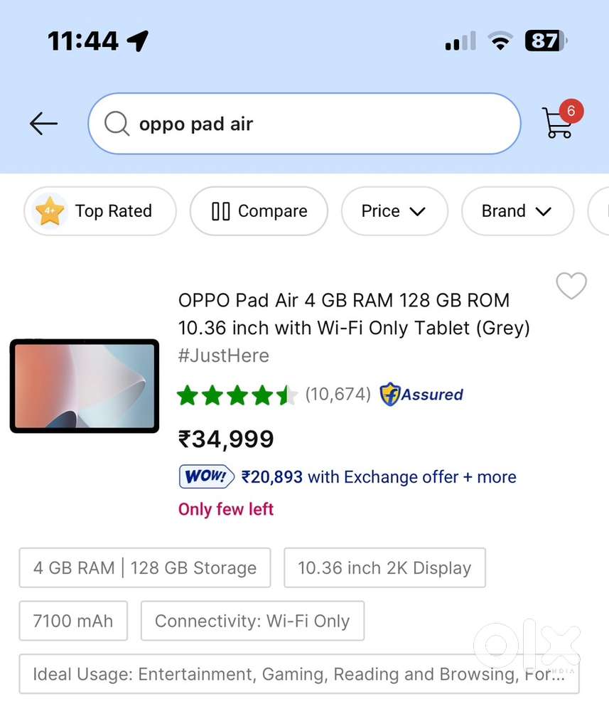Open the shopping cart icon
The width and height of the screenshot is (609, 711).
(x=558, y=123)
